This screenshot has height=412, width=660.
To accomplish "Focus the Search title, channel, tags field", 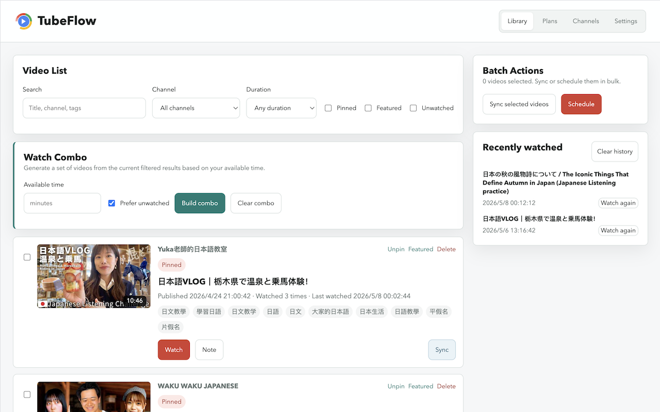I will coord(84,108).
